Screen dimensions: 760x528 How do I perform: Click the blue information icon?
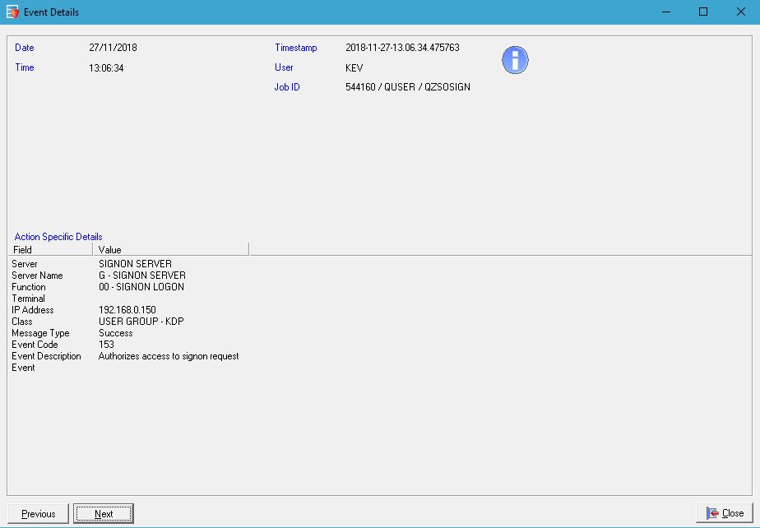click(515, 60)
